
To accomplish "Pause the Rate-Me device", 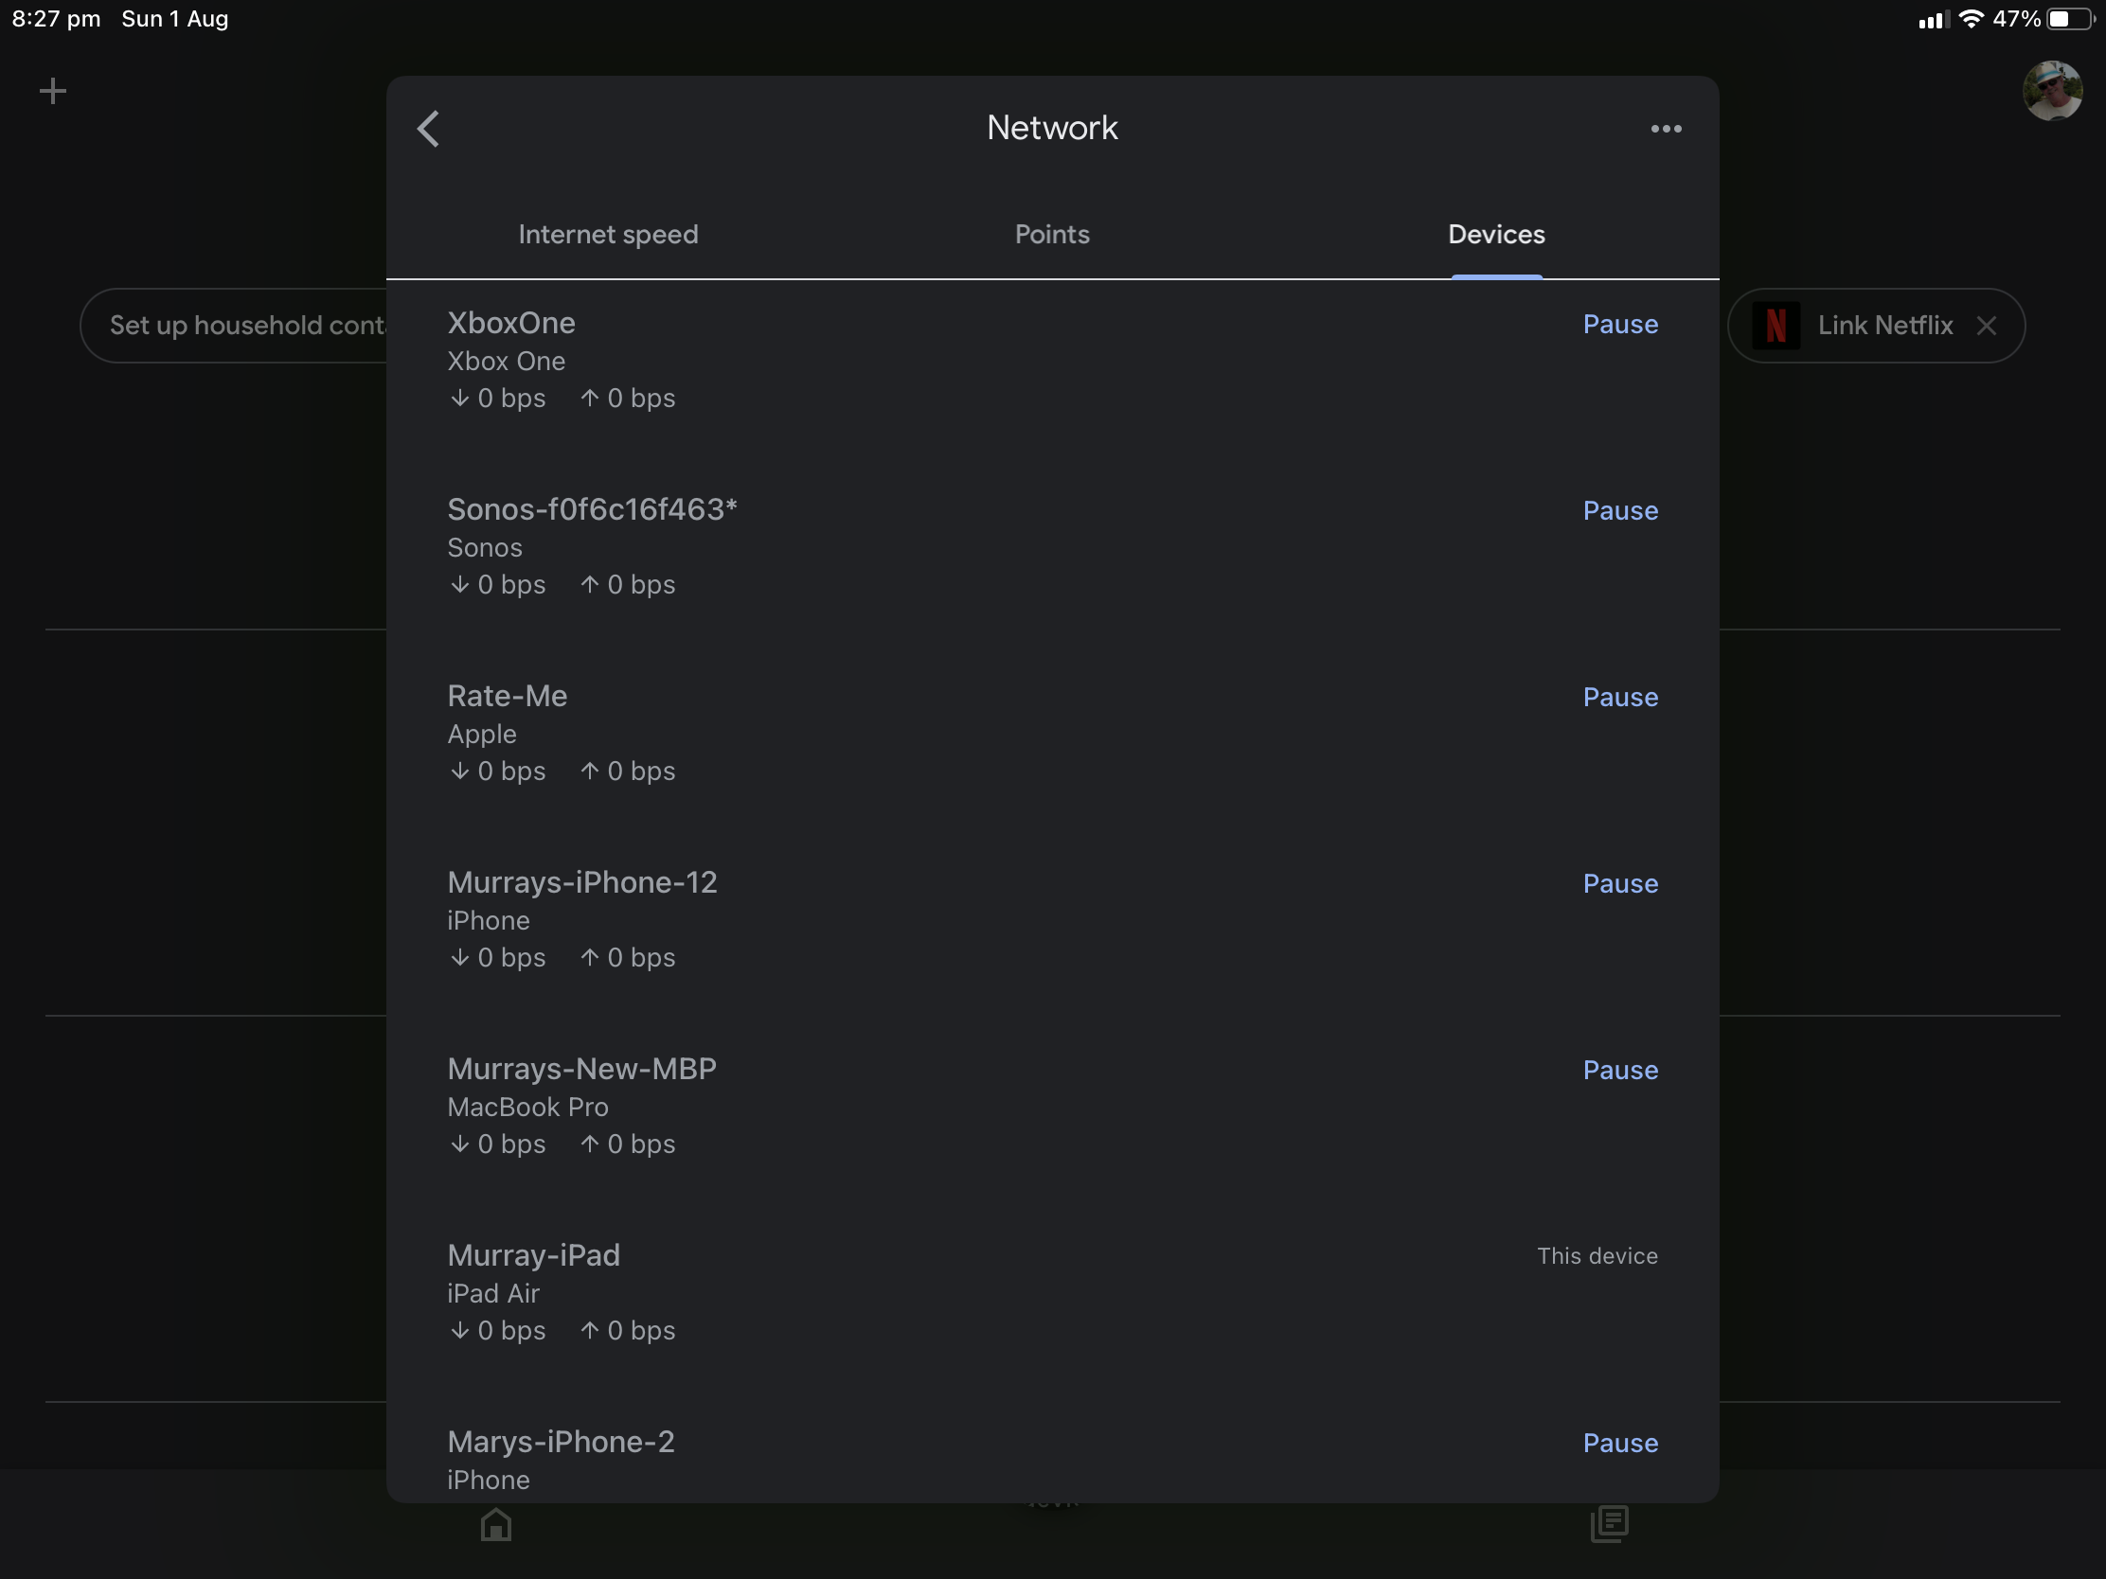I will point(1620,697).
